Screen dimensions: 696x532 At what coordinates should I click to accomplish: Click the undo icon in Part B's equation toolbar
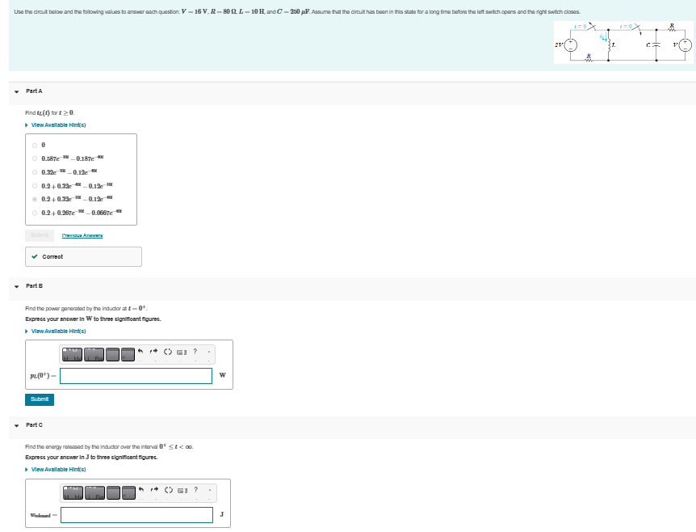(141, 353)
